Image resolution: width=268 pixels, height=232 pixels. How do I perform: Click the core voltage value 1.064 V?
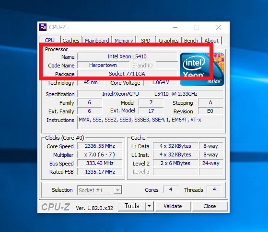point(161,82)
